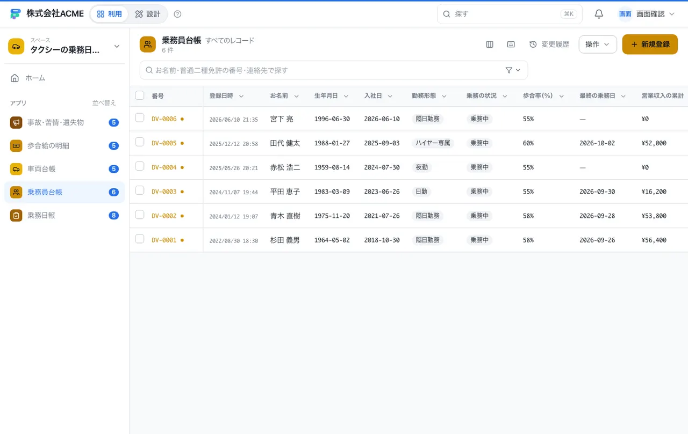
Task: Click the yellow taxi space icon
Action: click(16, 46)
